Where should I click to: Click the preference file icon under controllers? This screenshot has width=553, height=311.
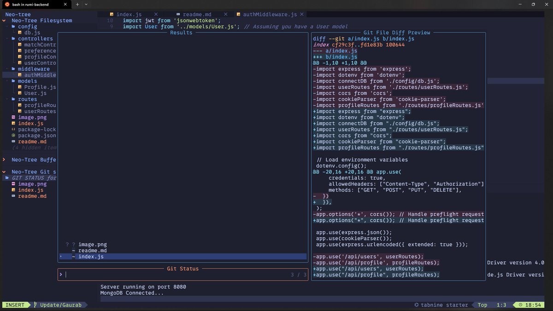tap(20, 51)
